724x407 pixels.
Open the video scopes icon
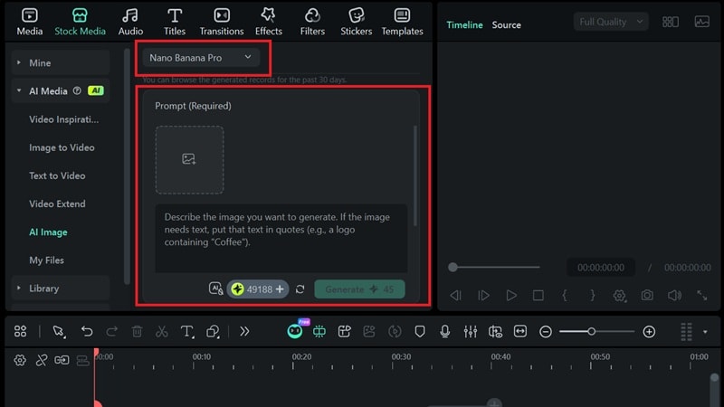[x=702, y=22]
